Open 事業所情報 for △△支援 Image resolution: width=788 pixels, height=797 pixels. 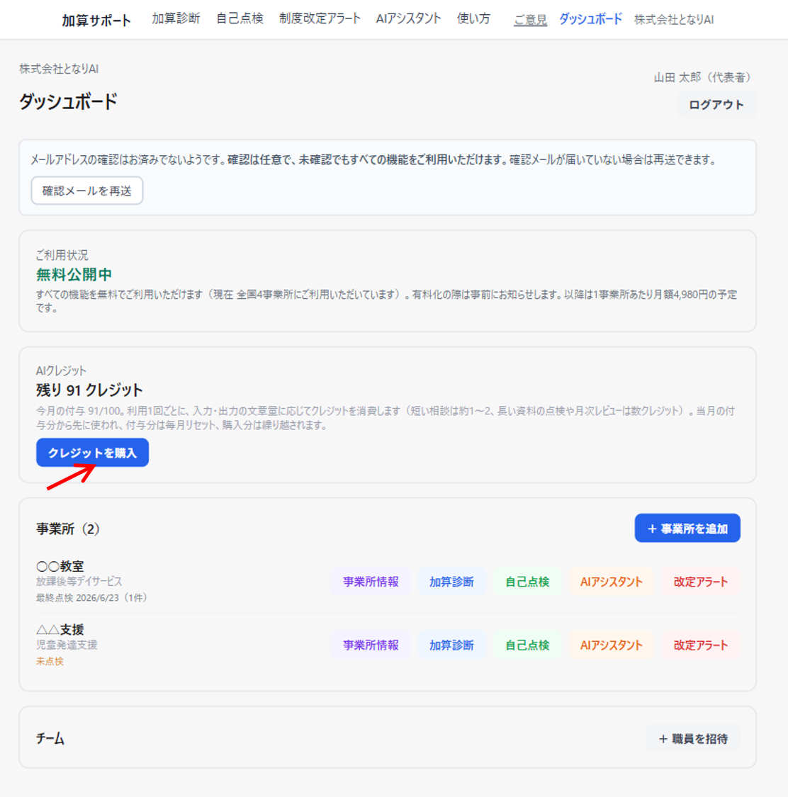tap(371, 645)
